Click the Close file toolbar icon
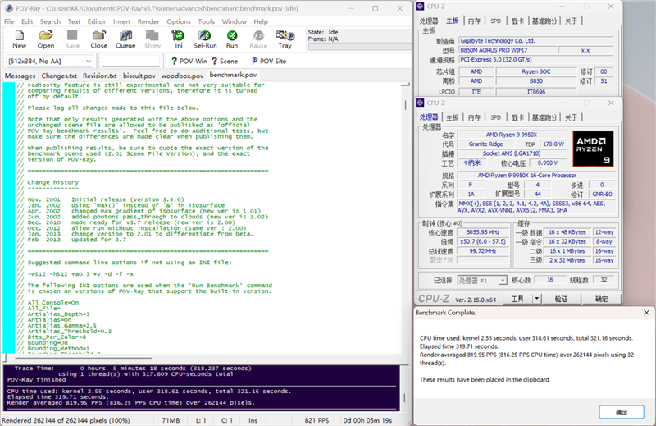The image size is (656, 426). point(98,39)
